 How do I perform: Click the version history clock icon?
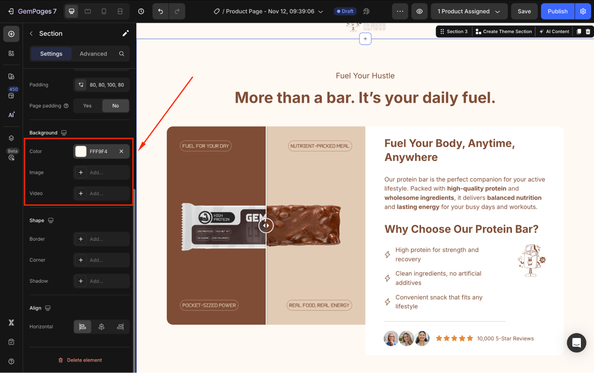[141, 11]
